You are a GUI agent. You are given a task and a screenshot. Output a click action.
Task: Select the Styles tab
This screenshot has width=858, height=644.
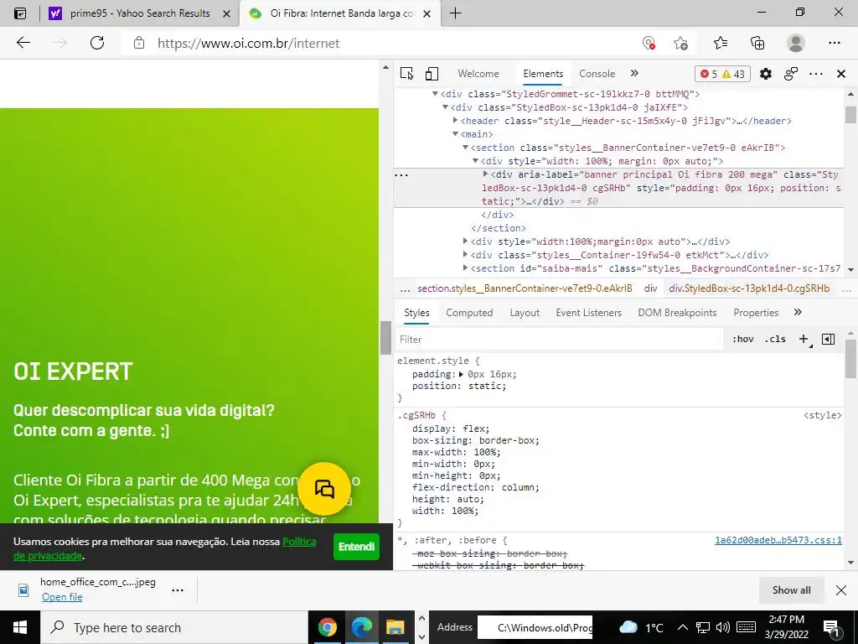click(x=417, y=313)
